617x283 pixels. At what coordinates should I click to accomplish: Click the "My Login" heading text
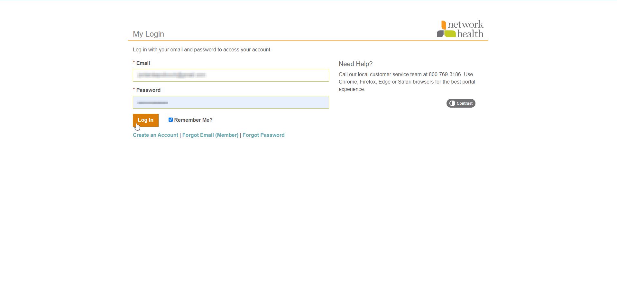(148, 34)
